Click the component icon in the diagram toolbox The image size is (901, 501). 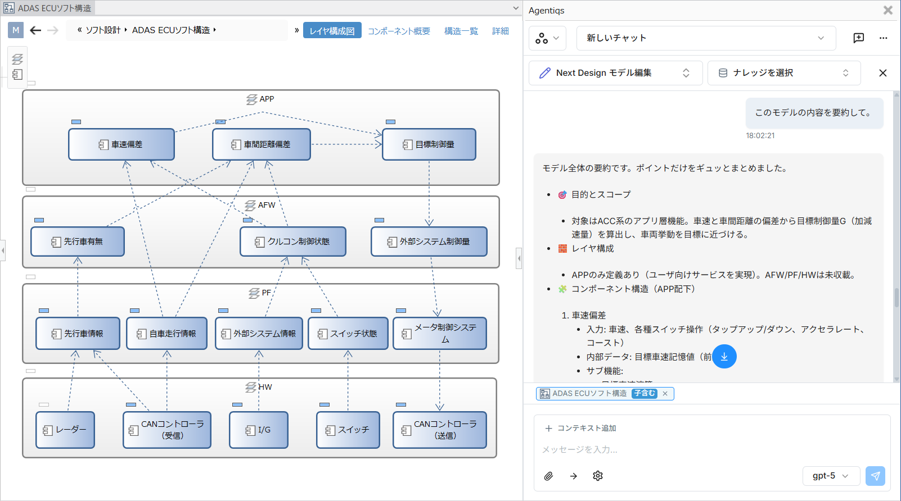[17, 74]
